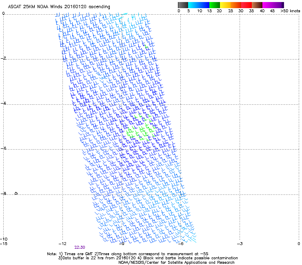Viewport: 302px width, 265px height.
Task: Click the latitude label '-4'
Action: click(x=3, y=103)
